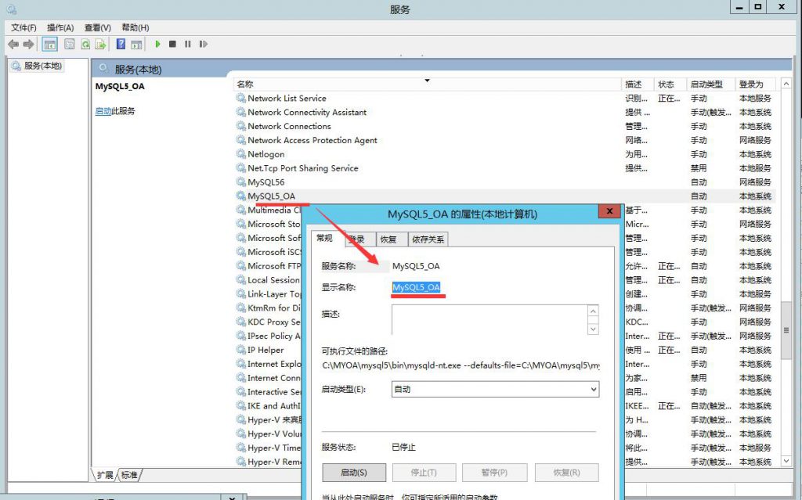Click the down arrow of the 描述 box

click(594, 329)
